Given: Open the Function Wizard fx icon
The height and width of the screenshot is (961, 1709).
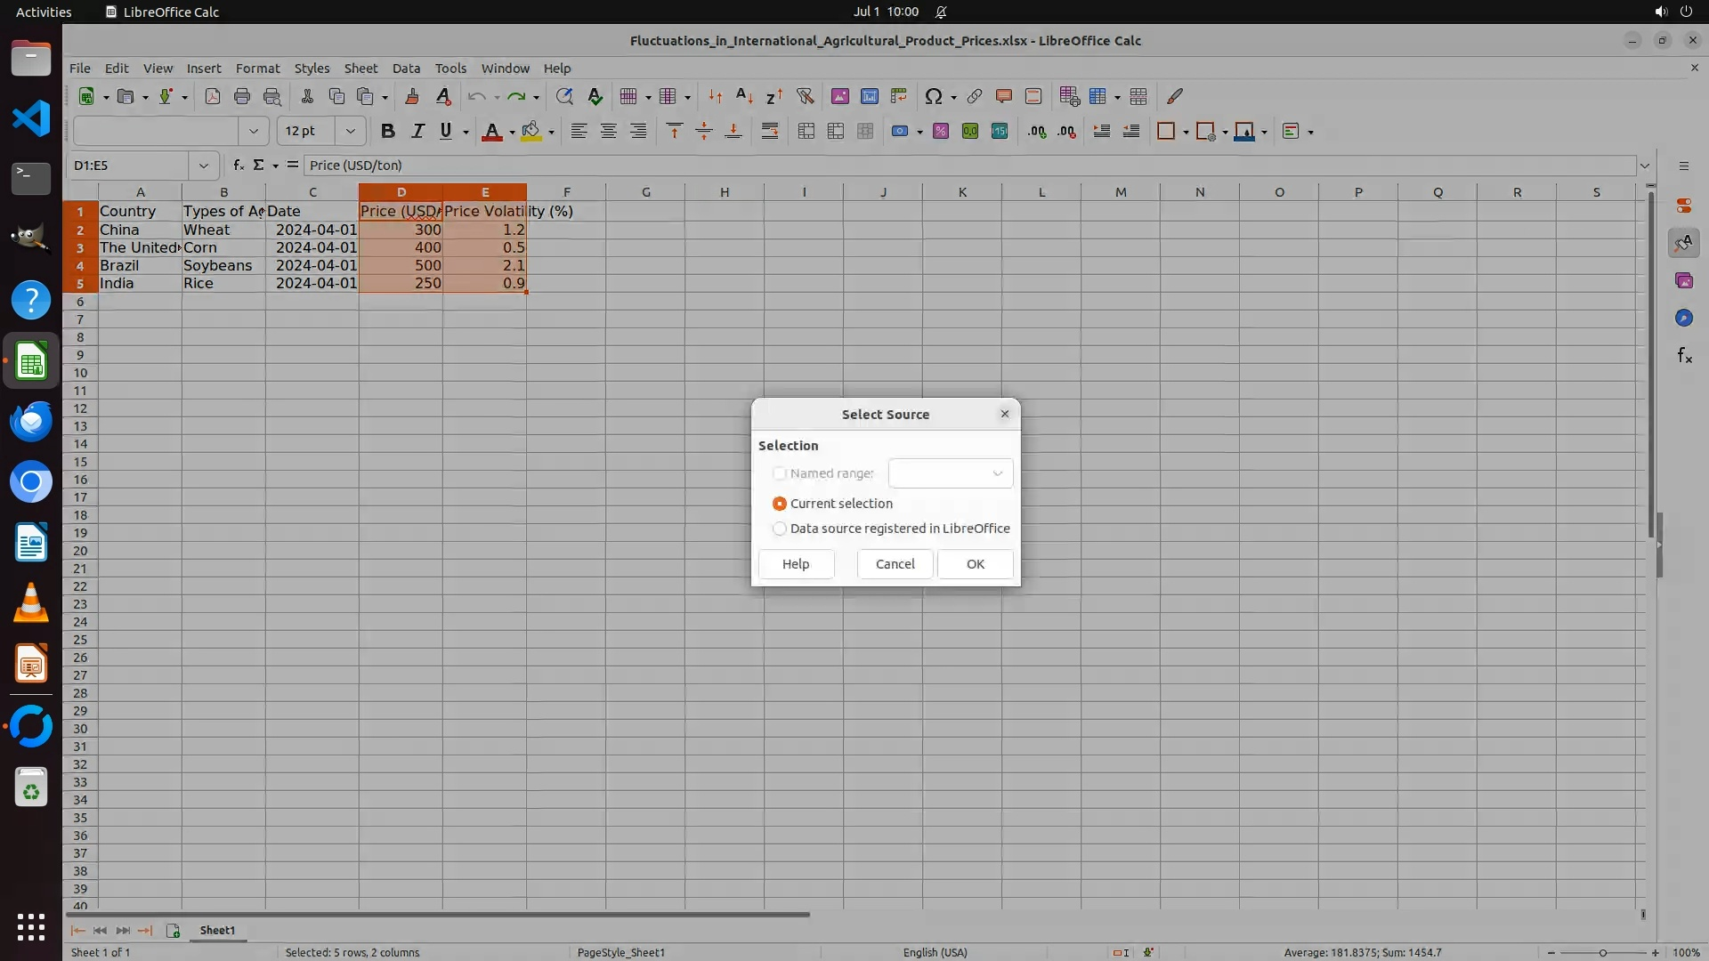Looking at the screenshot, I should tap(238, 166).
